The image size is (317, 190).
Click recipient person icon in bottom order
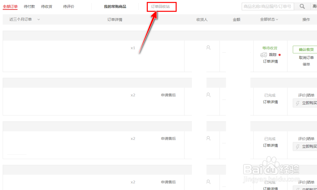click(x=208, y=182)
